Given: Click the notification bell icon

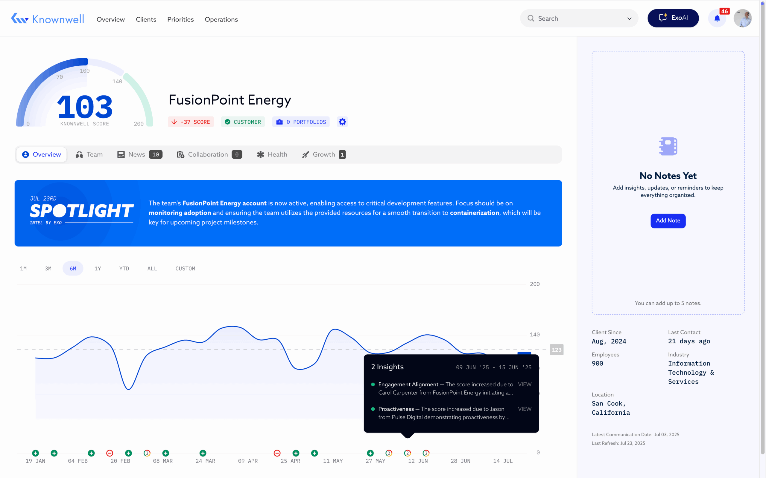Looking at the screenshot, I should pyautogui.click(x=718, y=18).
